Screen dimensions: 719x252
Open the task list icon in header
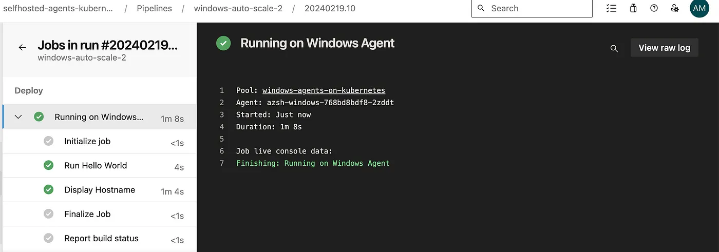[x=611, y=8]
